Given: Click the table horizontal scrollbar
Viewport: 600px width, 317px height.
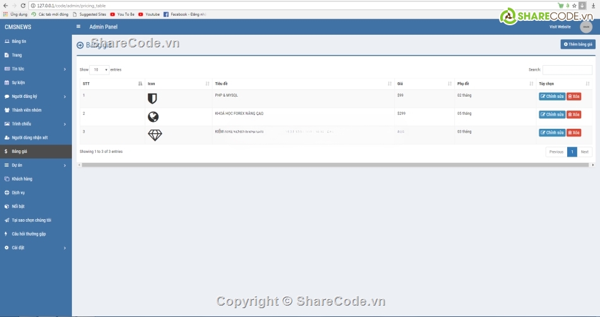Looking at the screenshot, I should click(335, 165).
